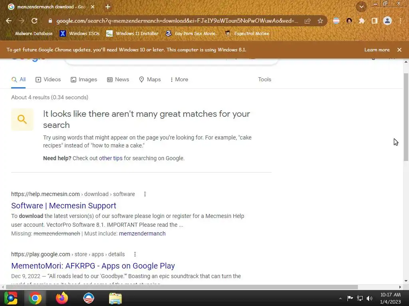Open the site security lock icon

point(50,21)
